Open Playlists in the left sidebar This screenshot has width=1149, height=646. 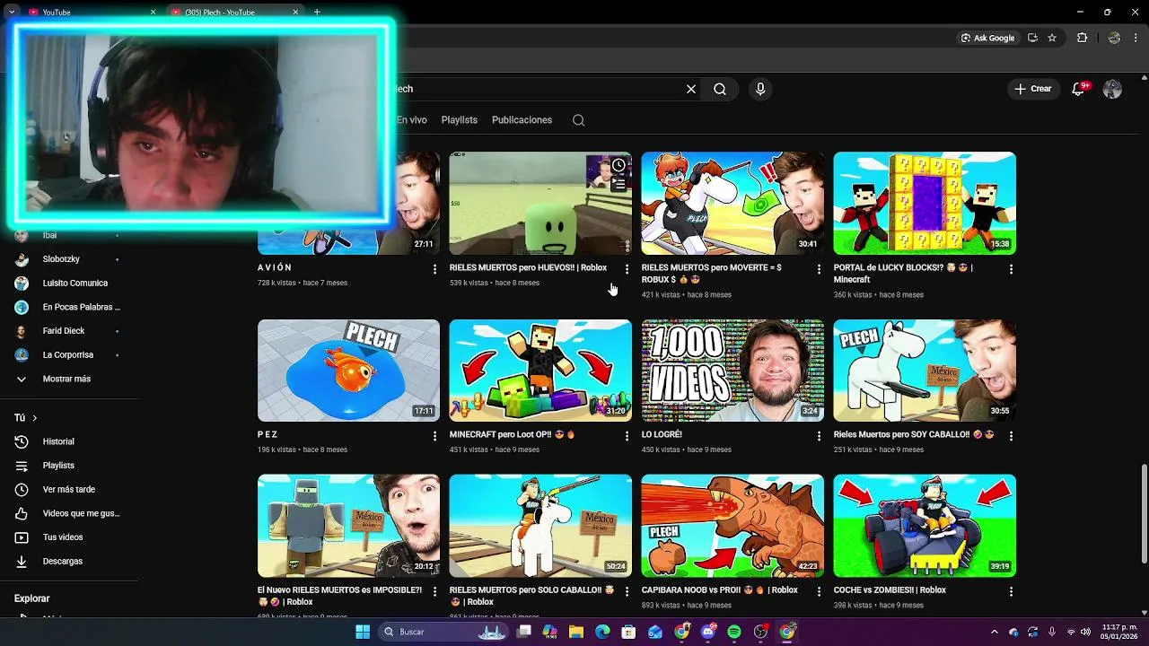click(x=59, y=466)
